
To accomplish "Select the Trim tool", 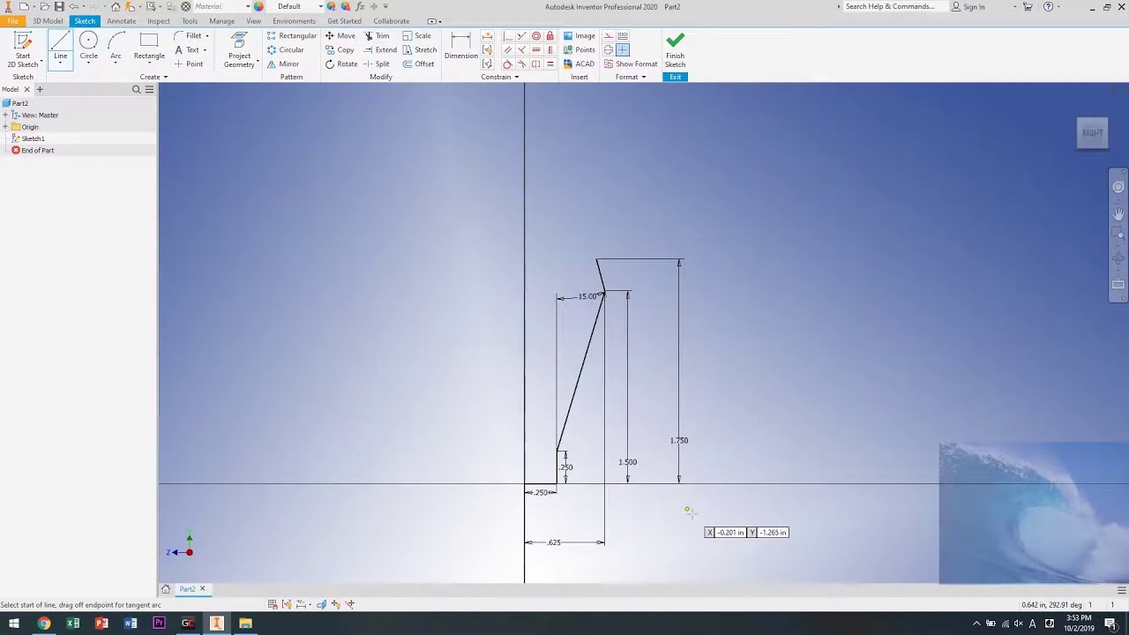I will [x=377, y=36].
